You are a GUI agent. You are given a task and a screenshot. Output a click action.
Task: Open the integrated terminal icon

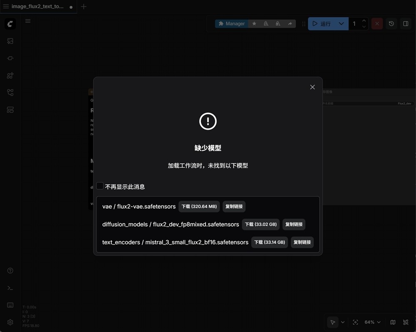pos(10,288)
